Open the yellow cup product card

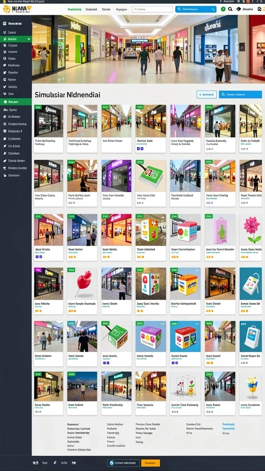[x=251, y=393]
